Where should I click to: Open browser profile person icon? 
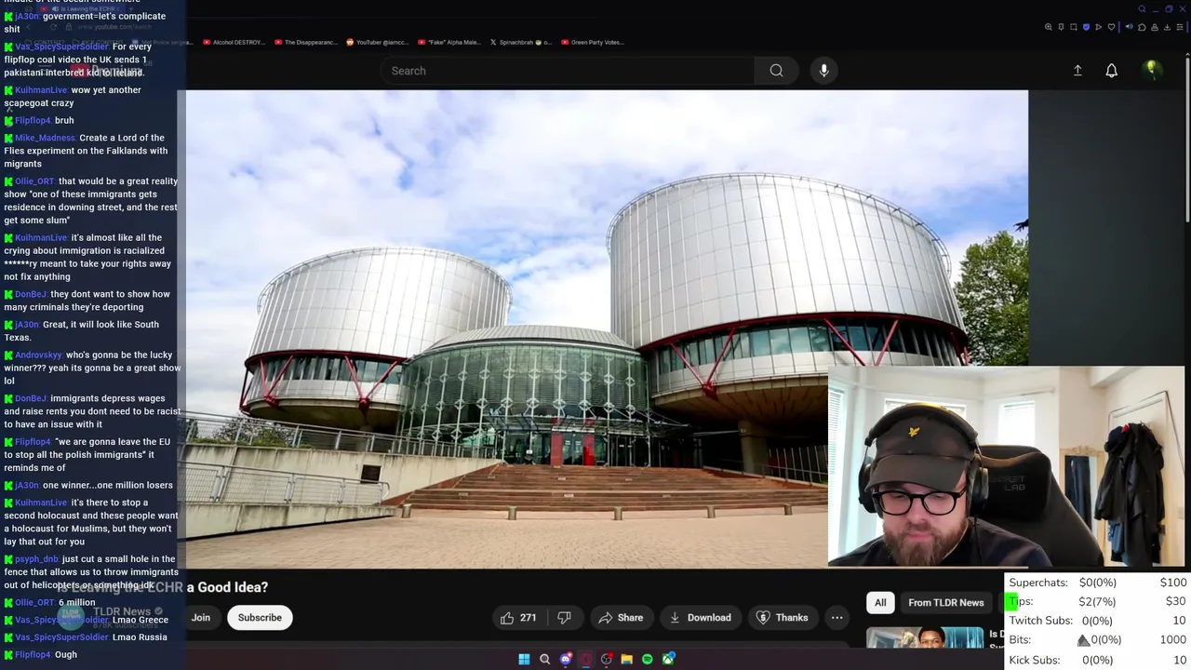click(1155, 27)
